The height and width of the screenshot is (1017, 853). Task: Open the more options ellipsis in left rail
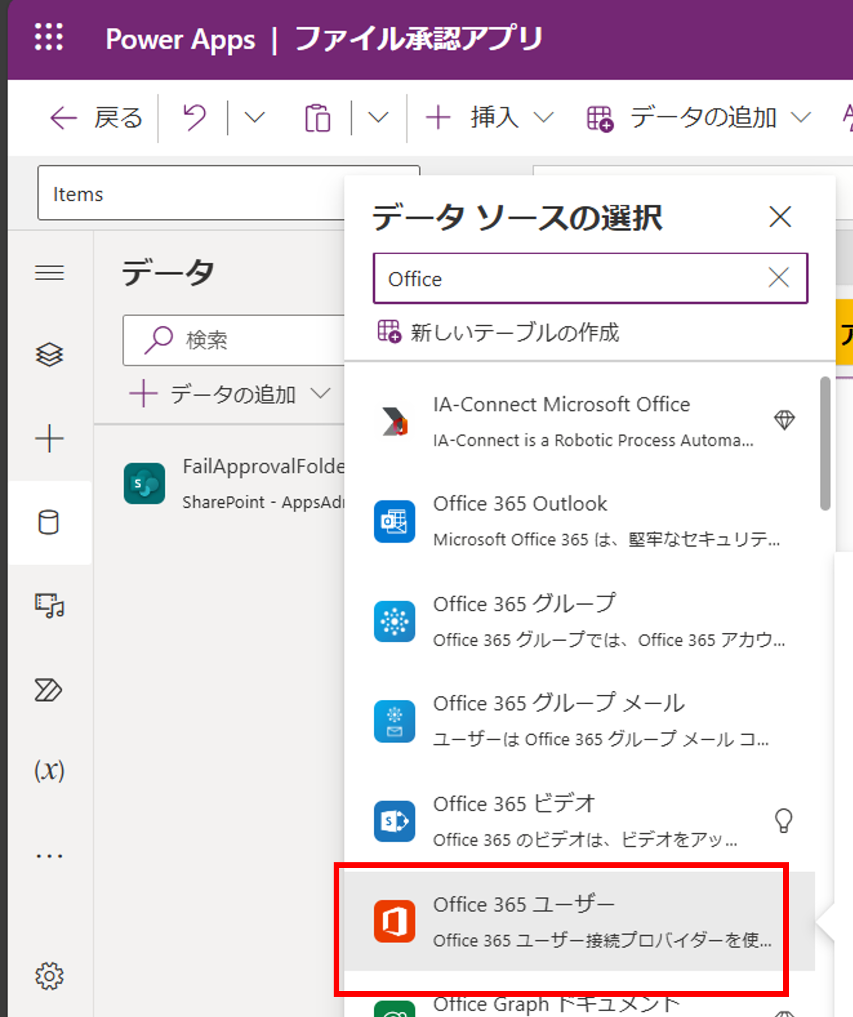point(50,856)
